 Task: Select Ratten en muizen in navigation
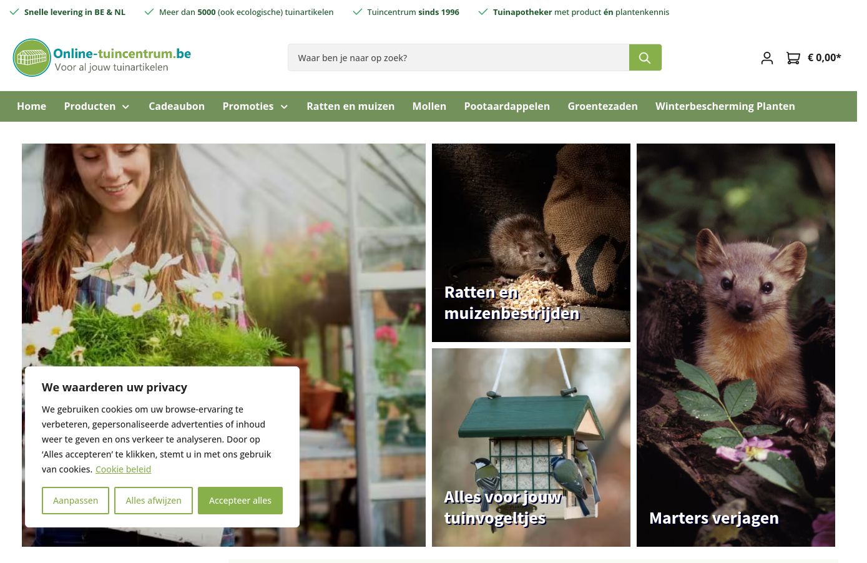pyautogui.click(x=350, y=106)
